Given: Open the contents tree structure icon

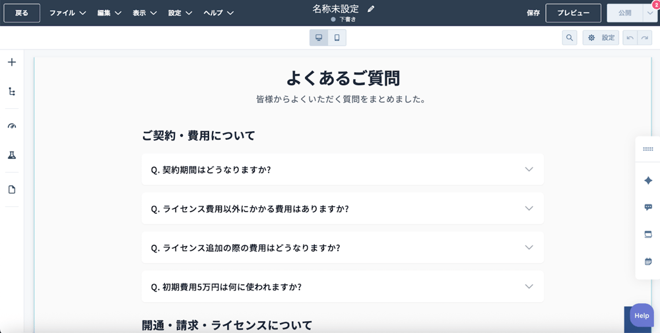Looking at the screenshot, I should 12,92.
